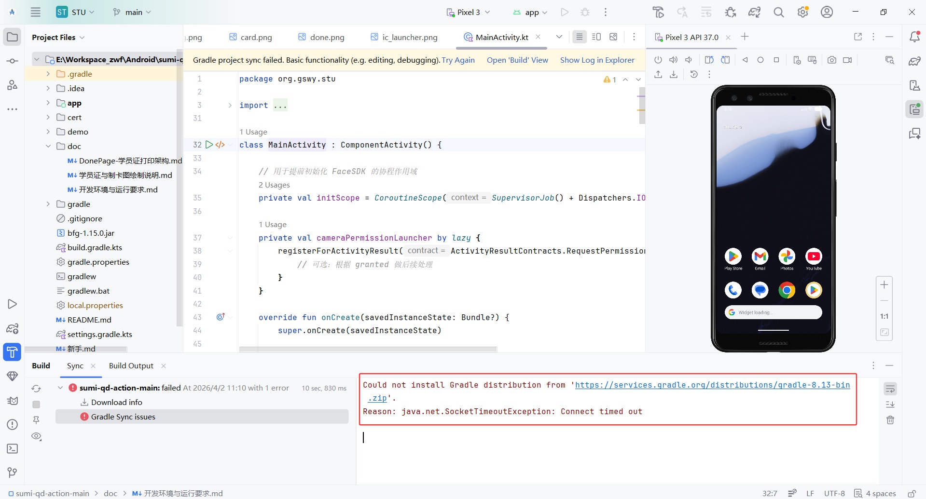The width and height of the screenshot is (926, 499).
Task: Toggle soft-wrap in build output
Action: [890, 389]
